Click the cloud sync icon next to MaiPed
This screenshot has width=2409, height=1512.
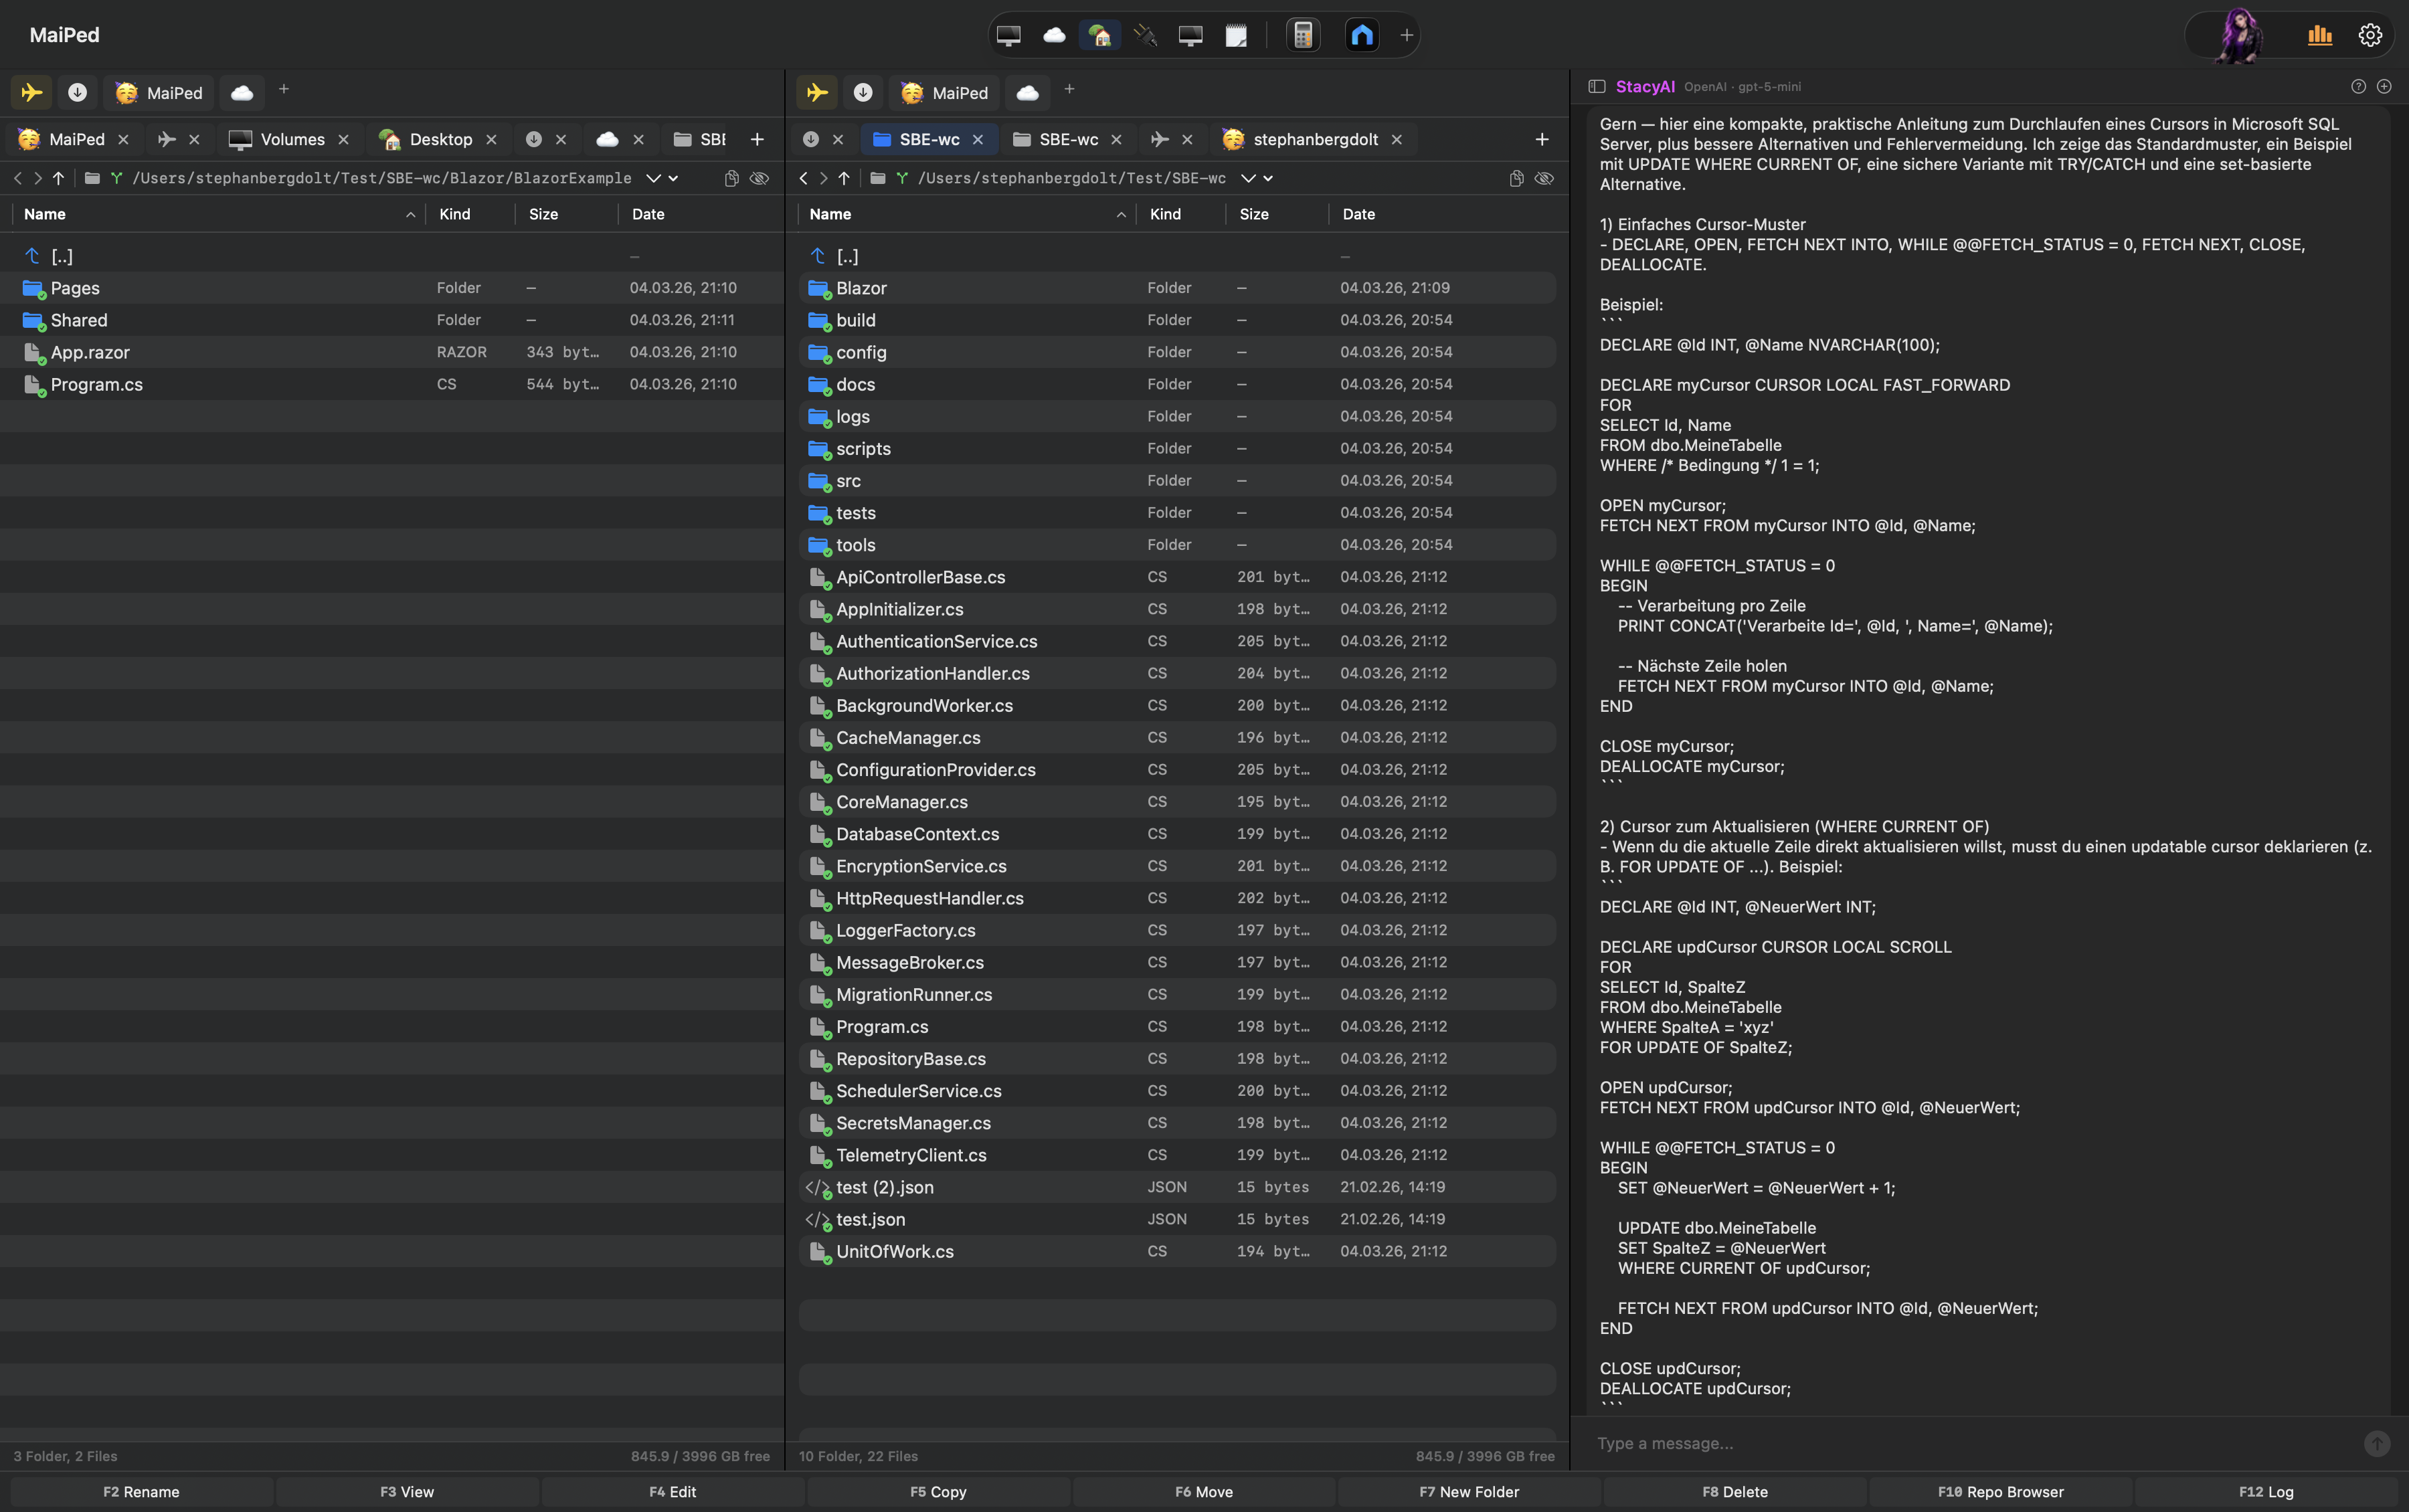(x=242, y=92)
